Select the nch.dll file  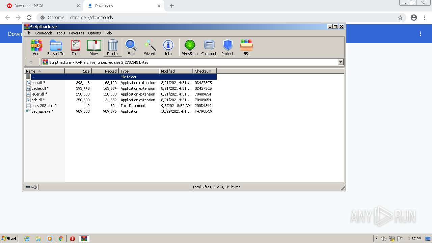[120, 100]
